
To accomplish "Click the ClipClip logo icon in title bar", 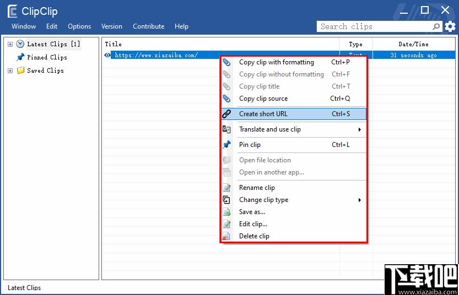I will coord(13,12).
